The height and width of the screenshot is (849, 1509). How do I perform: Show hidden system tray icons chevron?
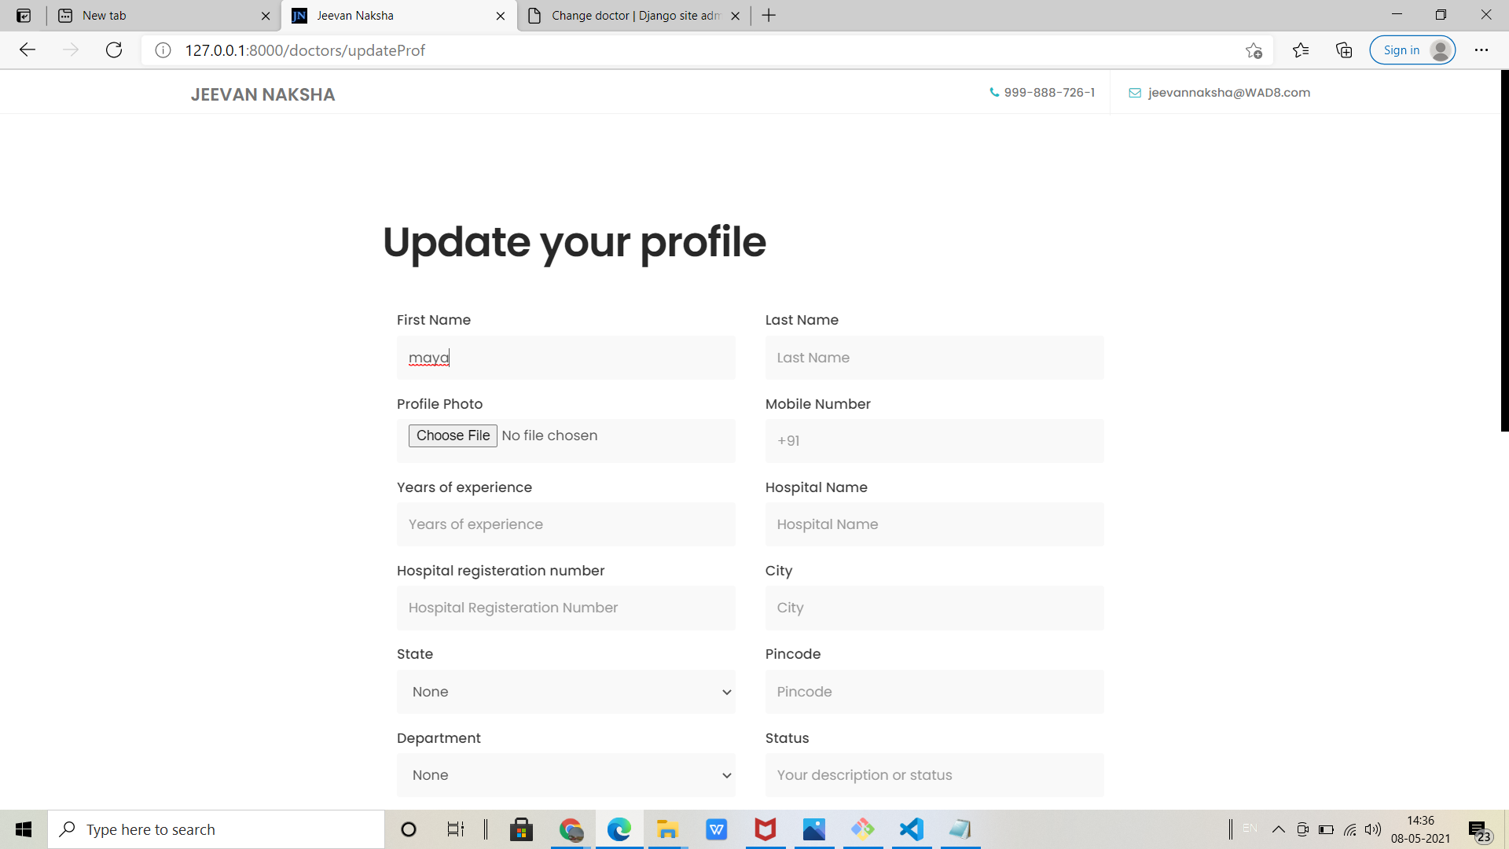pos(1279,829)
